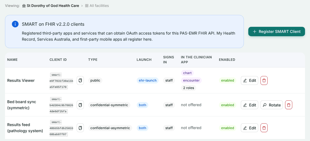
Task: Click the Bed board sync (symmetric) name
Action: (22, 105)
